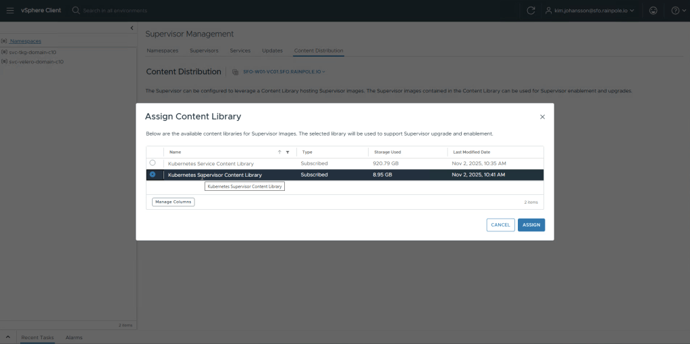Select Kubernetes Supervisor Content Library radio button
Viewport: 690px width, 344px height.
click(153, 175)
